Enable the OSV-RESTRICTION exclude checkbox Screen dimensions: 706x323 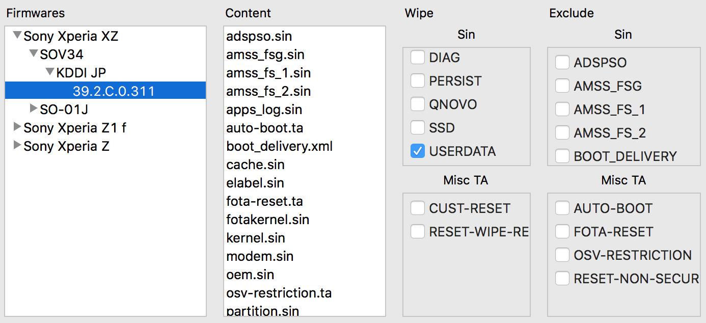[562, 255]
